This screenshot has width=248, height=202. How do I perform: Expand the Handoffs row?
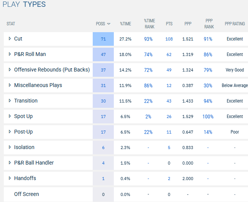[x=10, y=178]
